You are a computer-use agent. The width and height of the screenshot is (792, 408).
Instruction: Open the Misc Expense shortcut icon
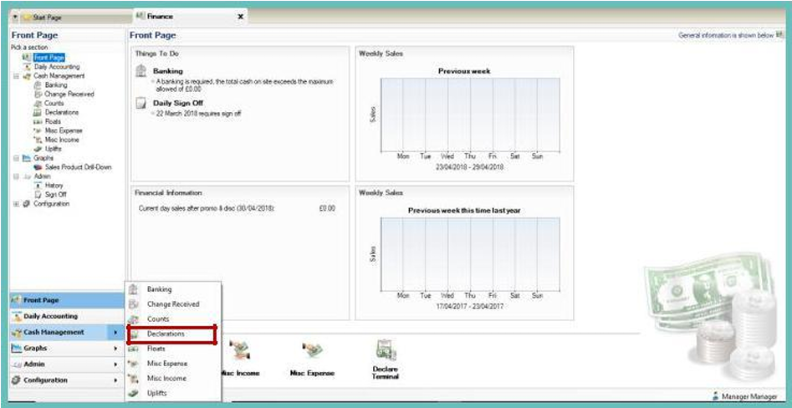tap(312, 351)
